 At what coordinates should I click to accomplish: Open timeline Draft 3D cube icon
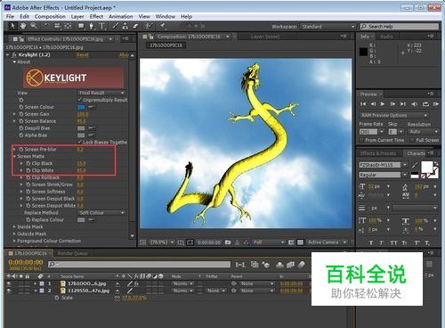pyautogui.click(x=266, y=265)
